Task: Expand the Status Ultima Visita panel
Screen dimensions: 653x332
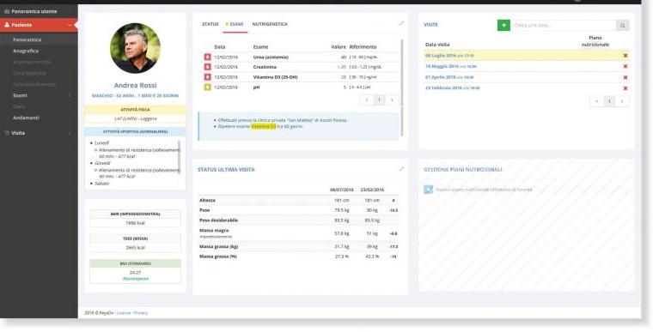Action: click(401, 169)
